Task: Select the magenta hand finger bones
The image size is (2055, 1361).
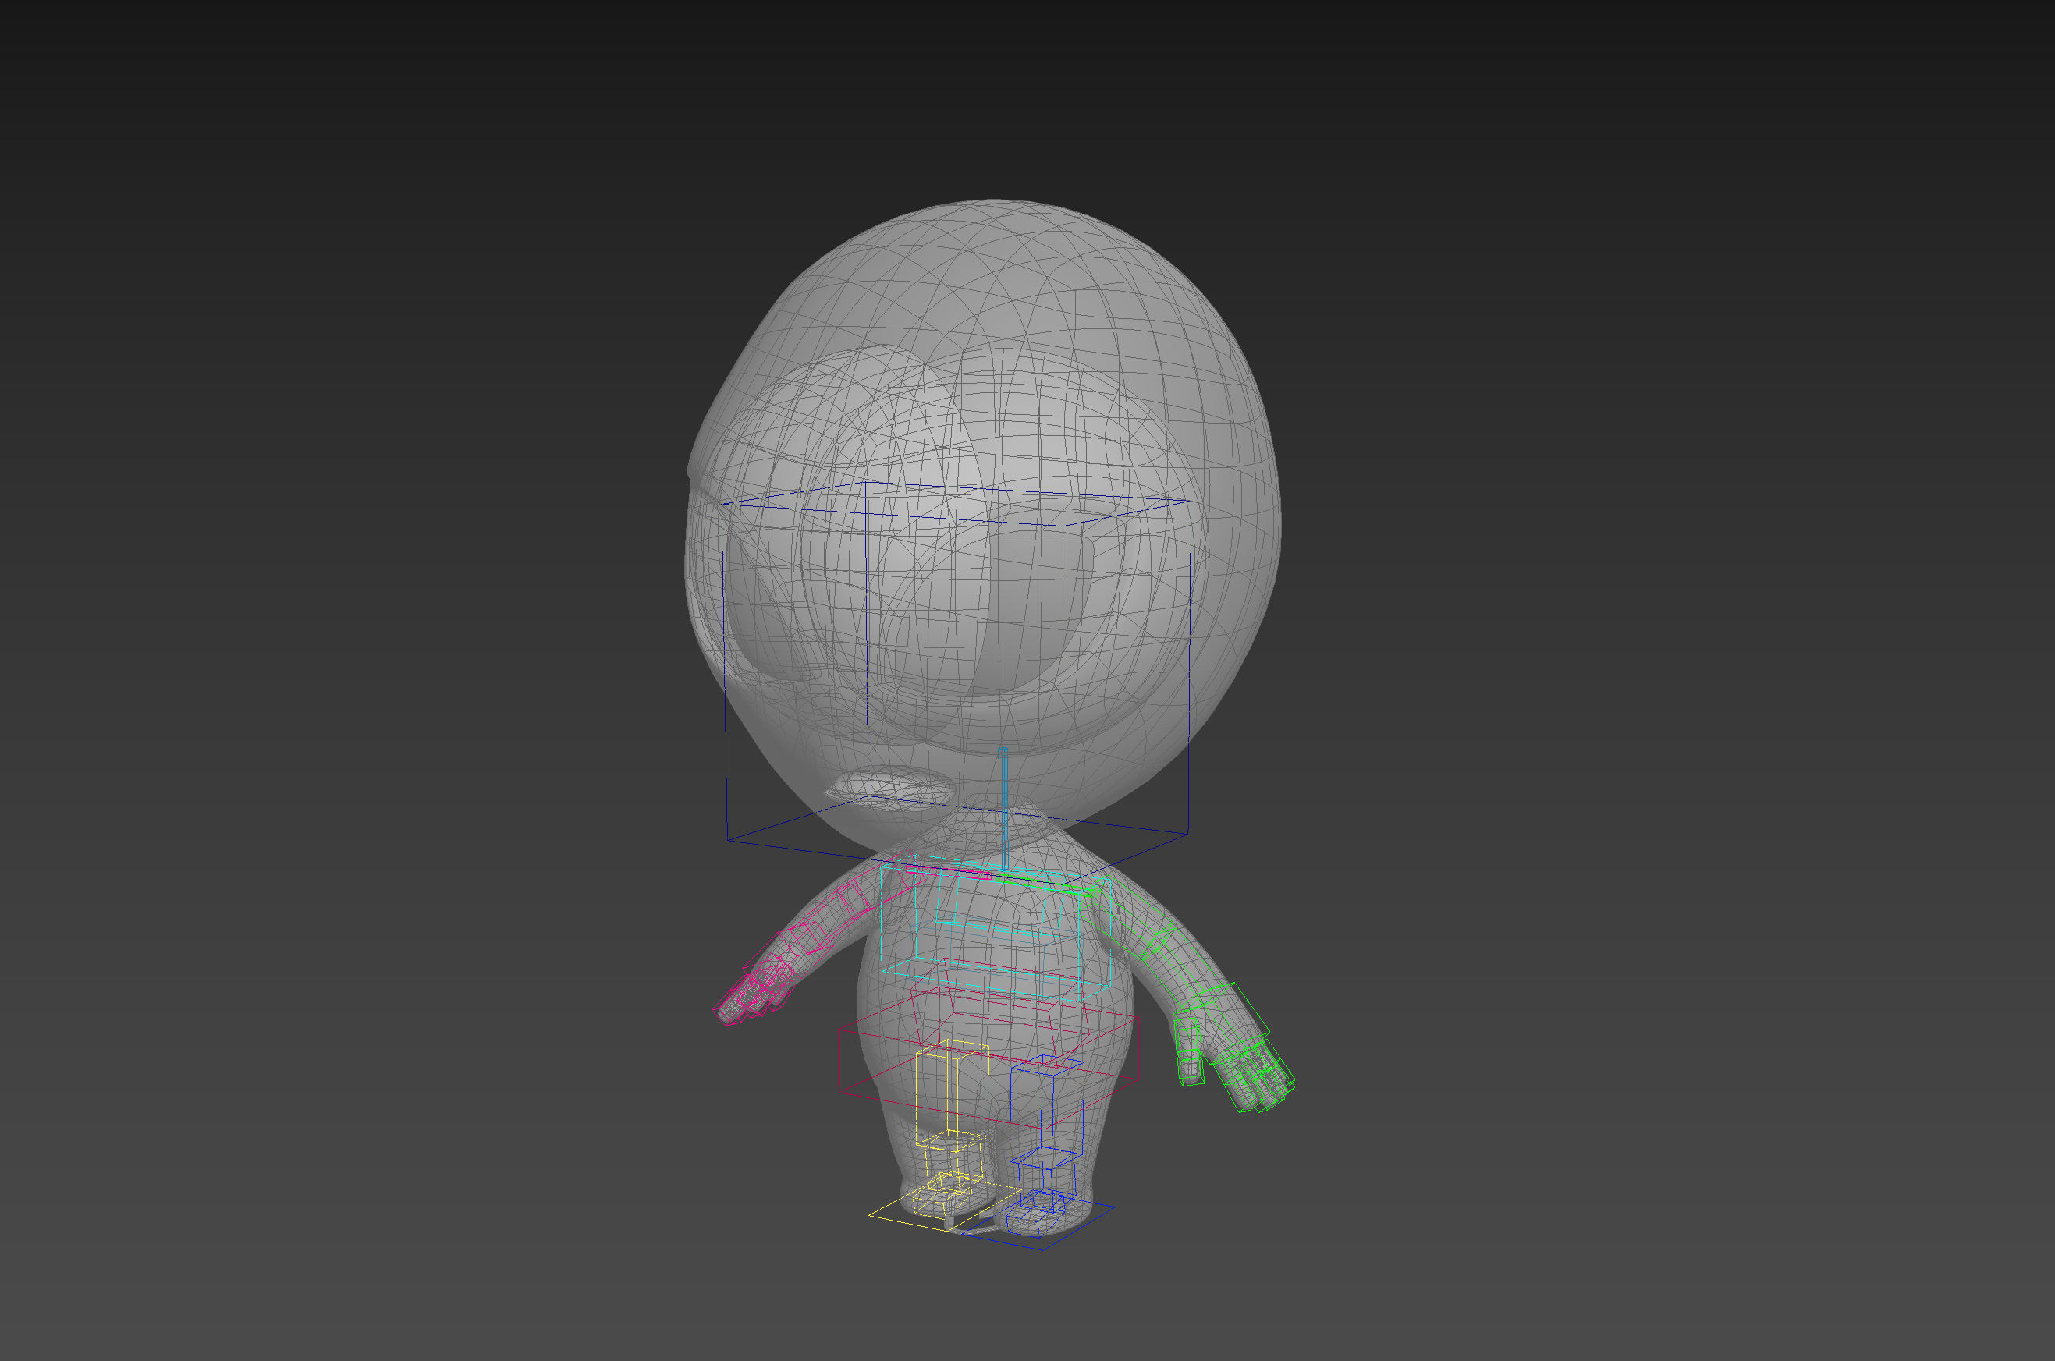Action: [751, 994]
